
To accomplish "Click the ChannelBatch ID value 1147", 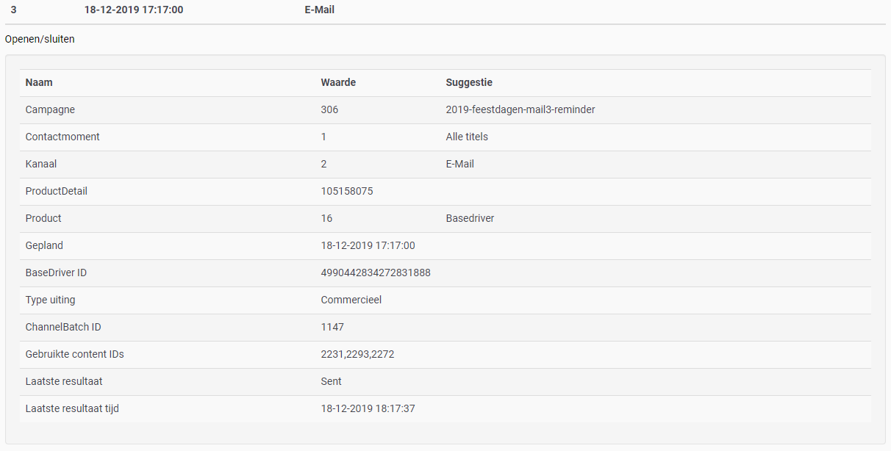I will point(332,328).
